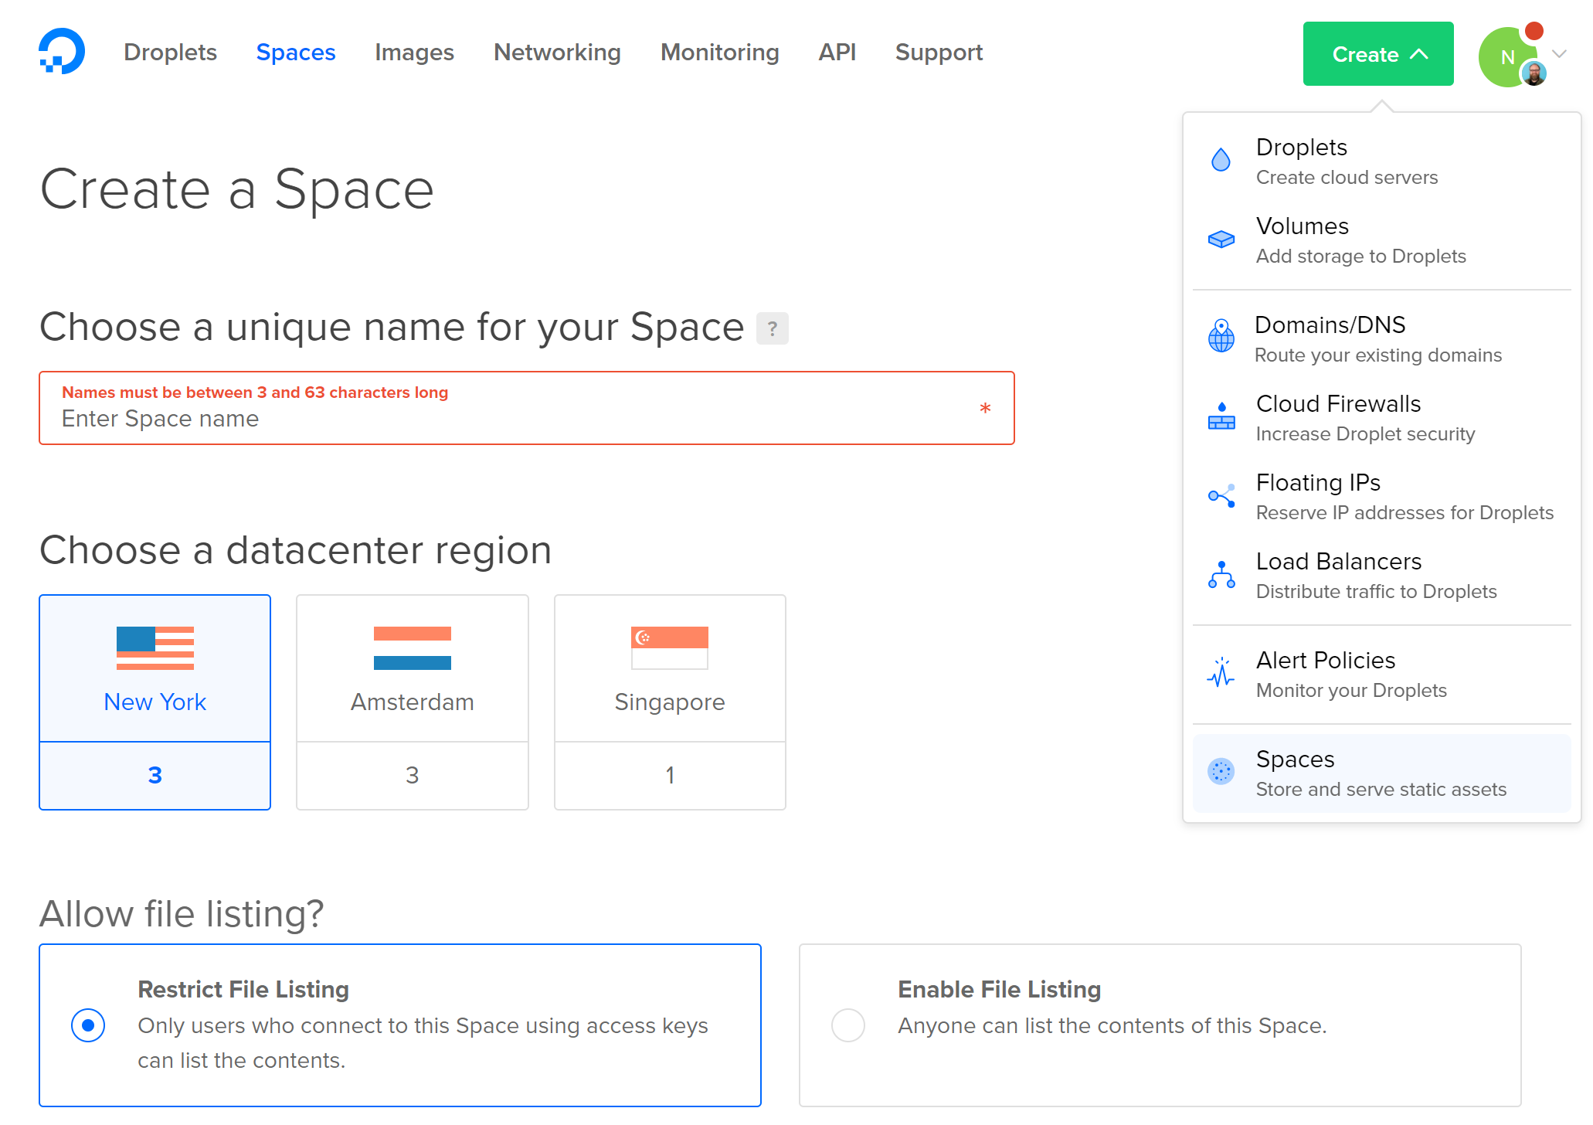Click the Cloud Firewalls brick icon
The width and height of the screenshot is (1593, 1125).
pos(1221,416)
